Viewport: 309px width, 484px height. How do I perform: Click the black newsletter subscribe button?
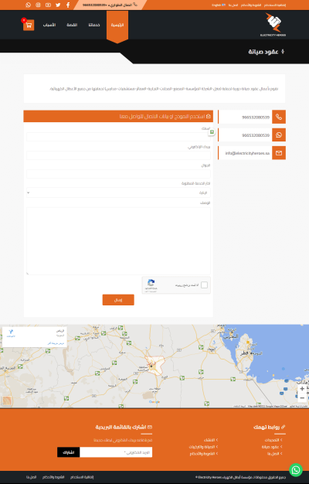[x=69, y=452]
